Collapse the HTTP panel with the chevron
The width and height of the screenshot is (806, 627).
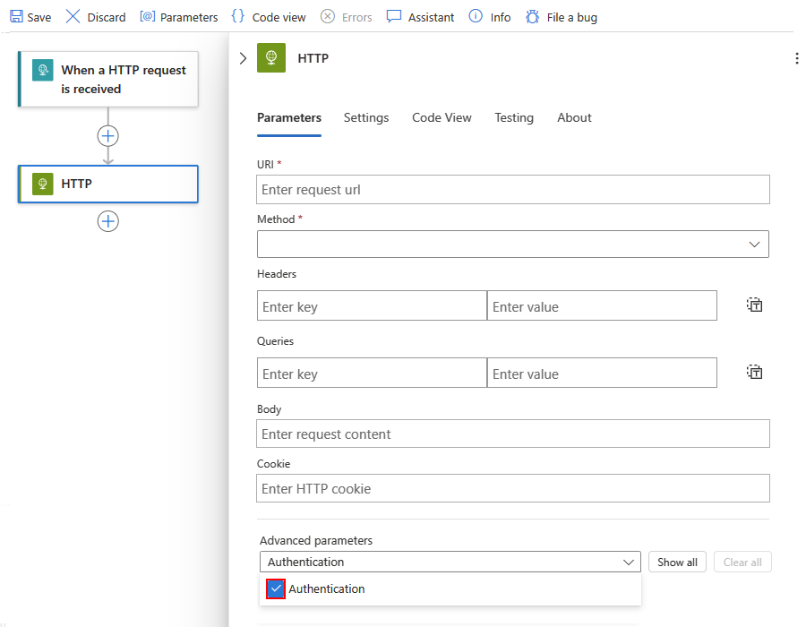click(243, 58)
